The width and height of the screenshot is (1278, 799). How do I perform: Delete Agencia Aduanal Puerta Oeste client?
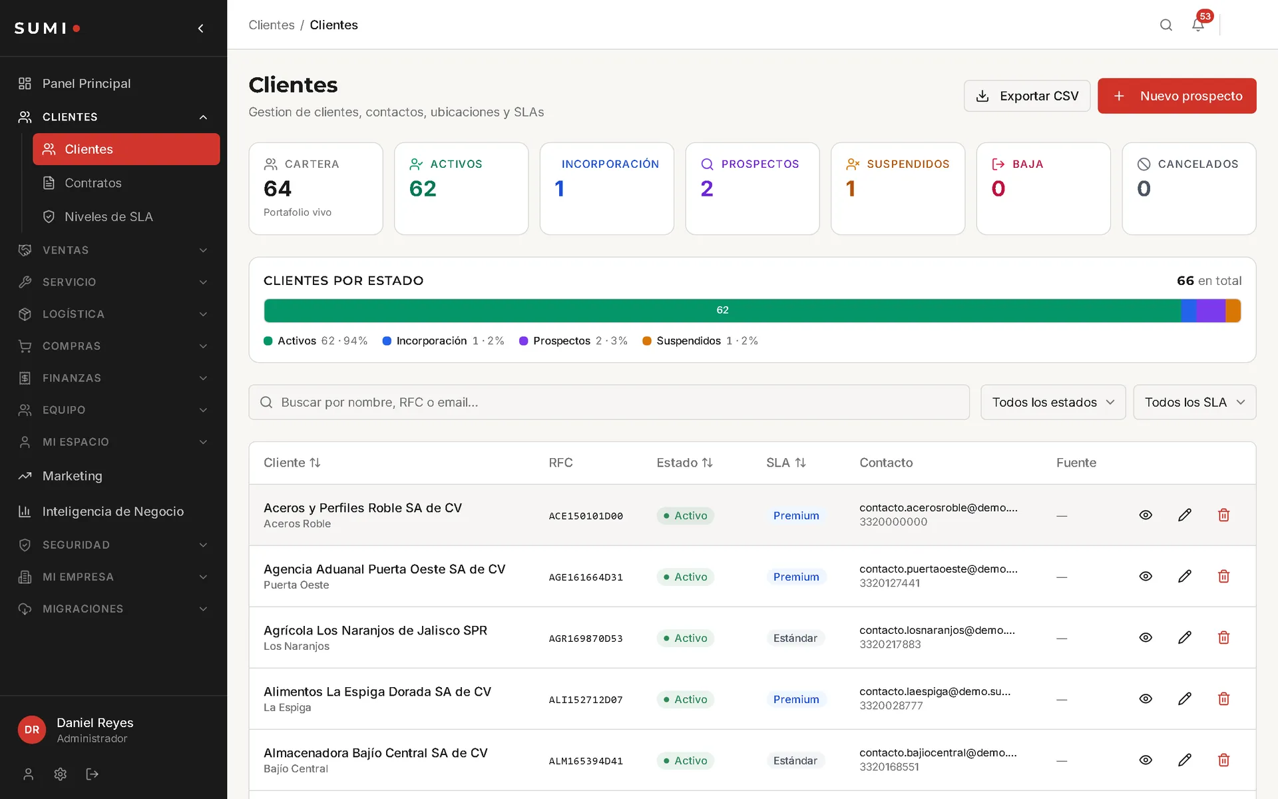[x=1223, y=576]
